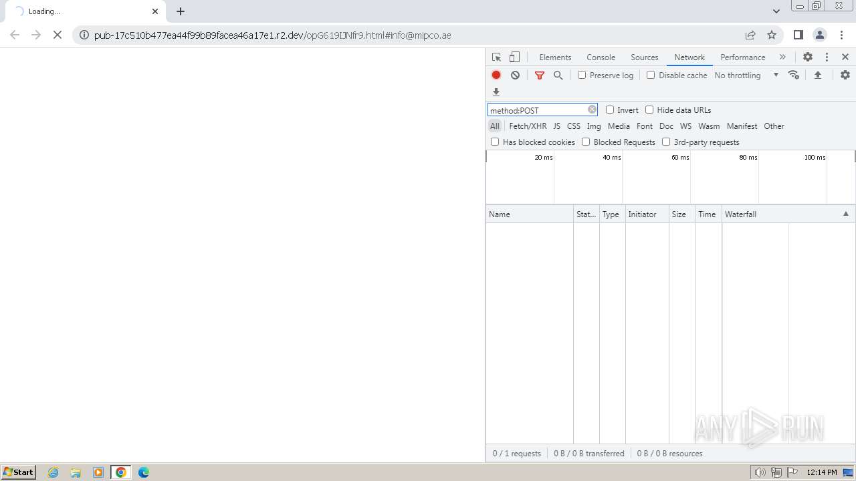Screen dimensions: 856x481
Task: Filter requests by Other
Action: click(774, 126)
